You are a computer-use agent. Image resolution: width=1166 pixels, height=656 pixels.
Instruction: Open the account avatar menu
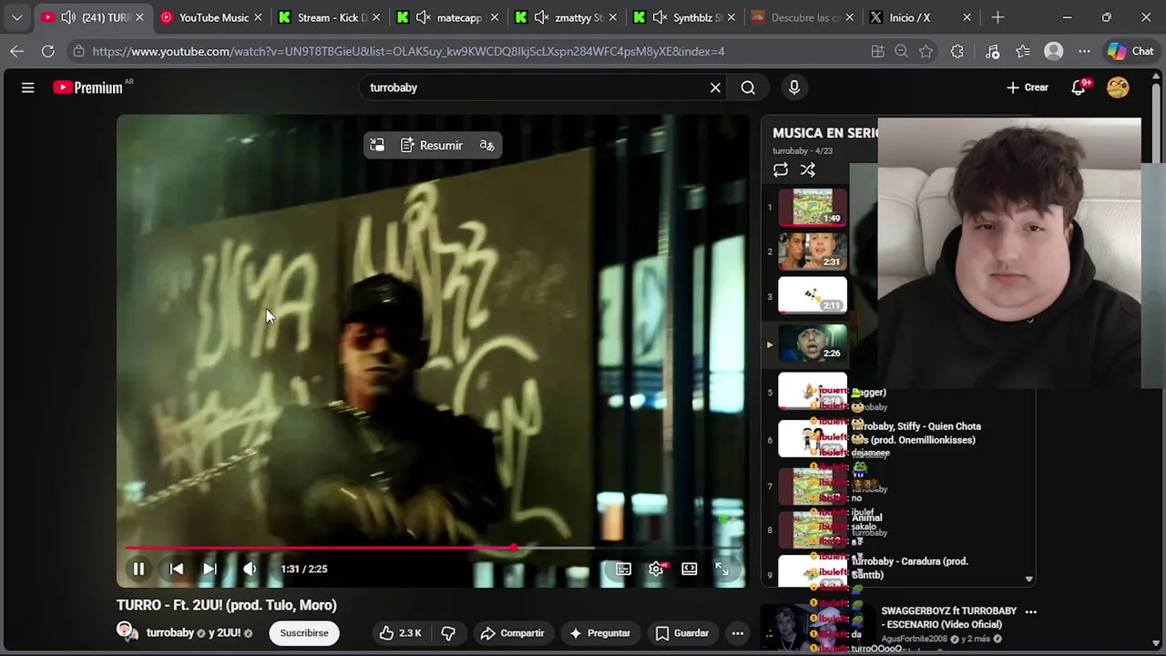coord(1118,87)
